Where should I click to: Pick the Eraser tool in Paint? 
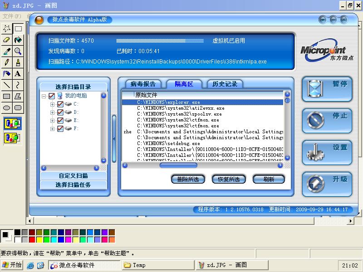coord(7,40)
